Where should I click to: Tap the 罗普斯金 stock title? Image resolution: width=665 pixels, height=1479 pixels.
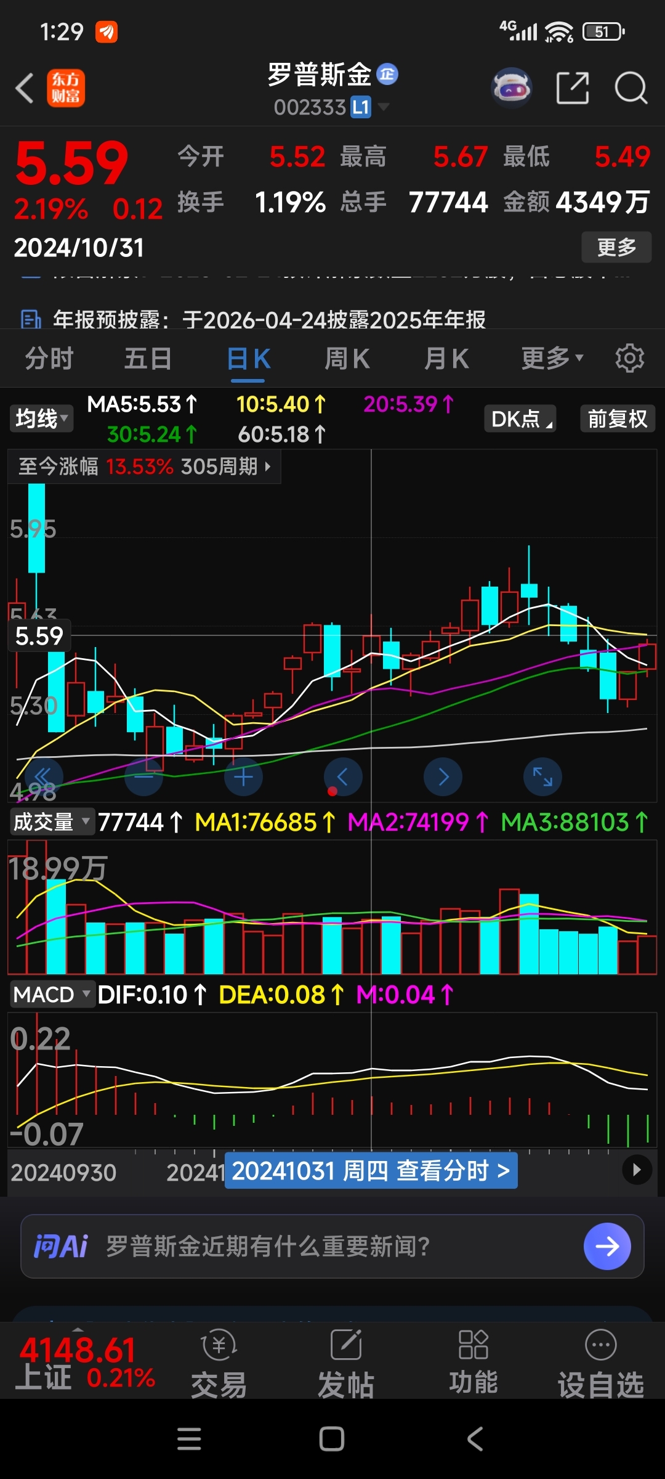tap(320, 75)
